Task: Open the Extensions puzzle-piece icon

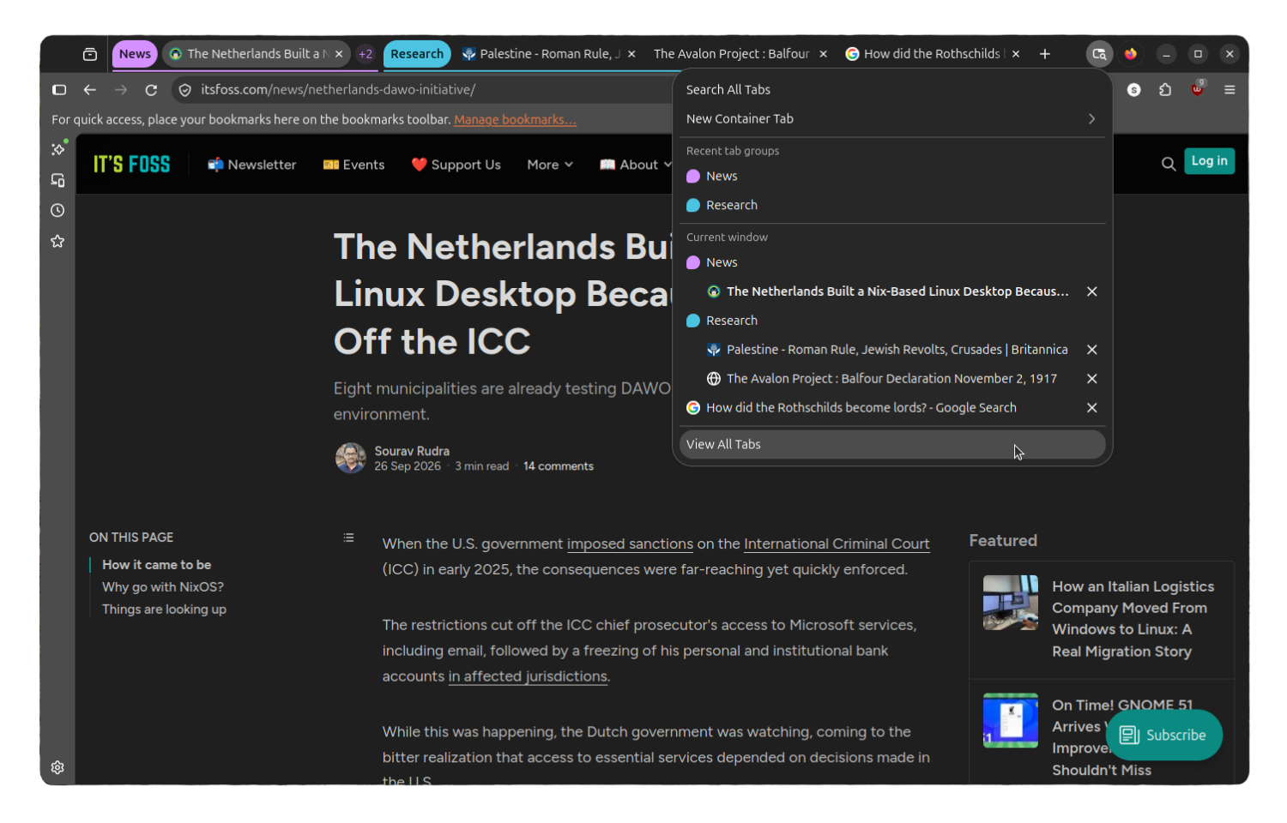Action: pyautogui.click(x=1165, y=90)
